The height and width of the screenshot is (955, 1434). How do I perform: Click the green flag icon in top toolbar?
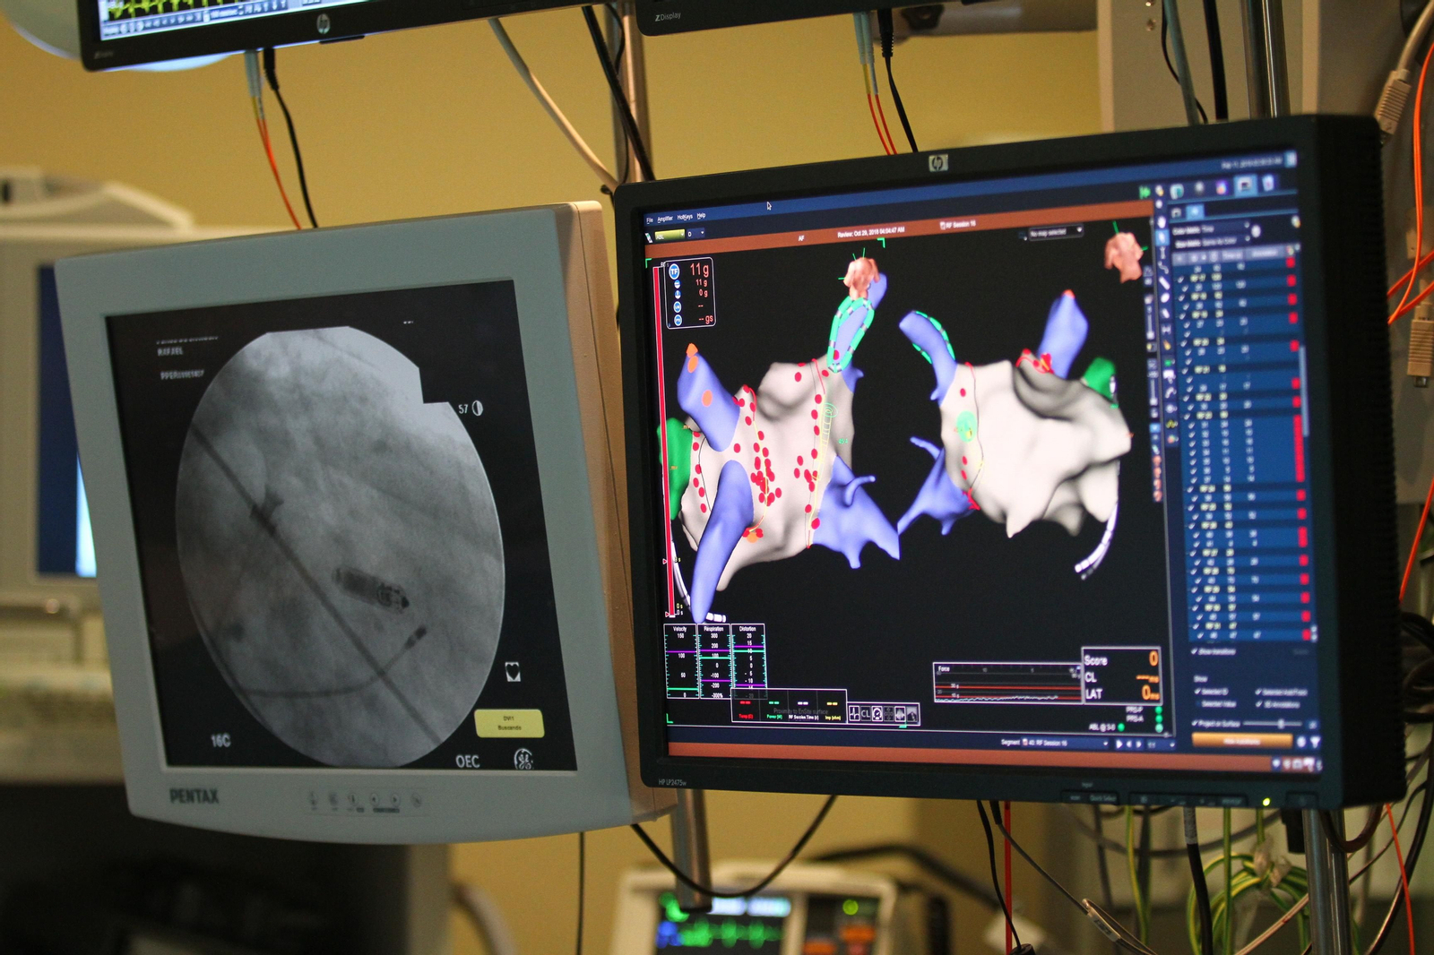[1145, 192]
